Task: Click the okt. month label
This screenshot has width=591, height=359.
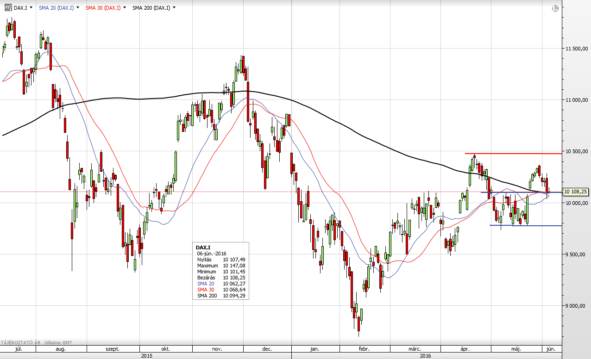Action: [165, 349]
